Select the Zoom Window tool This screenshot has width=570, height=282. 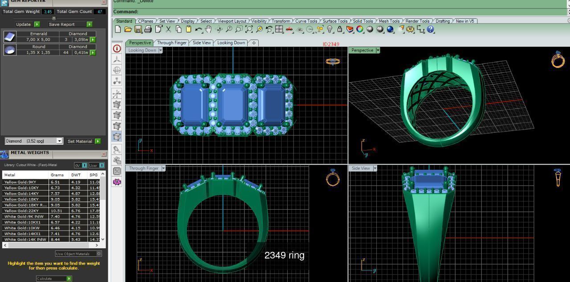(239, 29)
